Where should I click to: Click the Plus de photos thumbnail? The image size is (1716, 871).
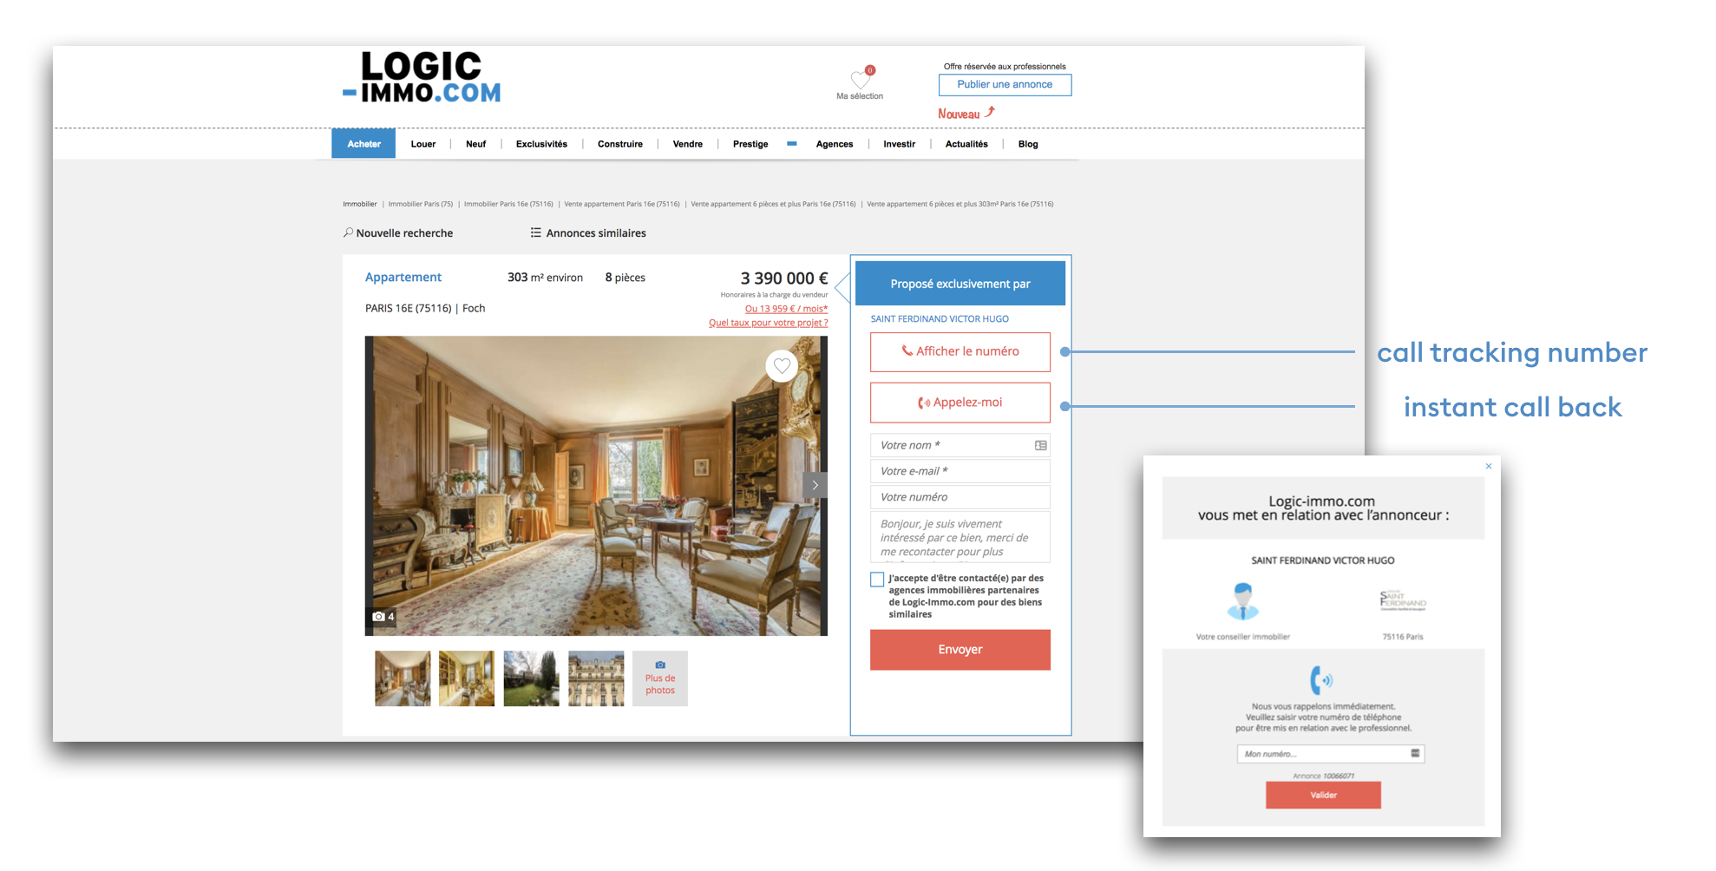659,678
